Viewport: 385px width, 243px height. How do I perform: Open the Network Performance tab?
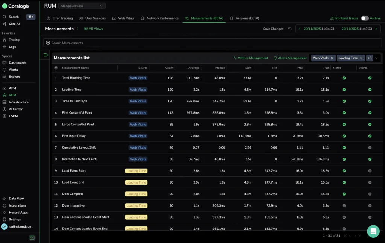pyautogui.click(x=160, y=18)
